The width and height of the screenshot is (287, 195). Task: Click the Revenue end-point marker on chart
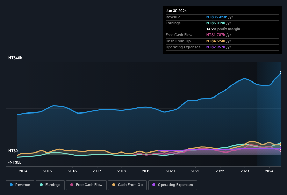coord(281,72)
